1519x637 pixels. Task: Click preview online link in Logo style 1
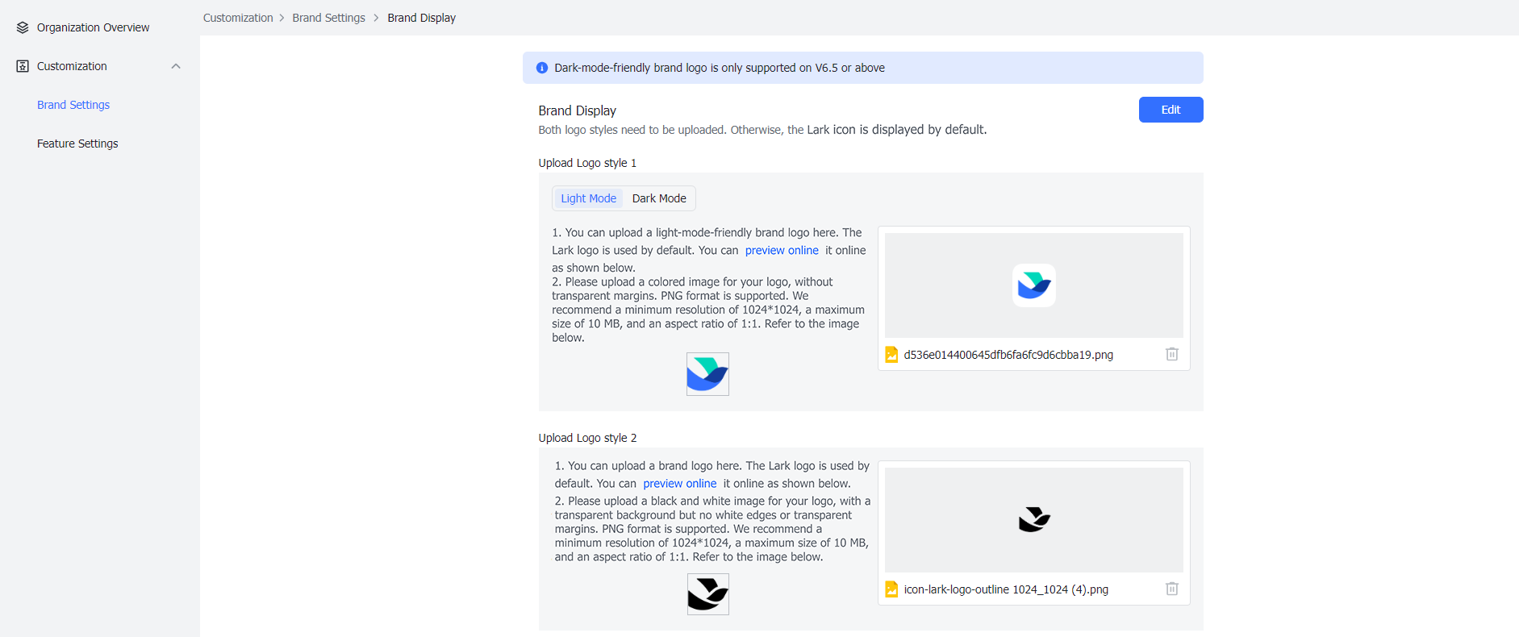pyautogui.click(x=782, y=251)
